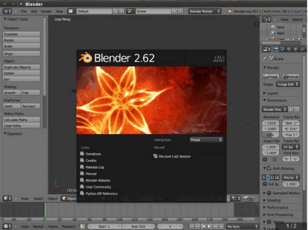
Task: Open the timeline Playback menu
Action: tap(68, 226)
